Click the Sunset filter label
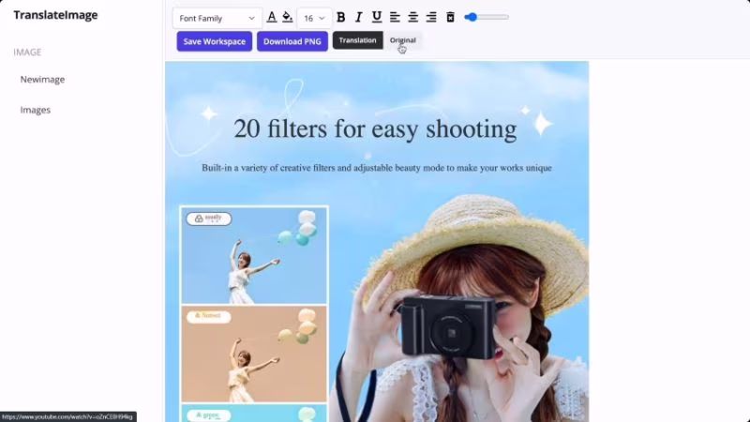The height and width of the screenshot is (422, 750). coord(208,316)
